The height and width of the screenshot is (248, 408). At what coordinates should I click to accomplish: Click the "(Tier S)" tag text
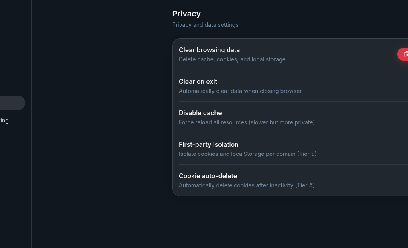[307, 154]
